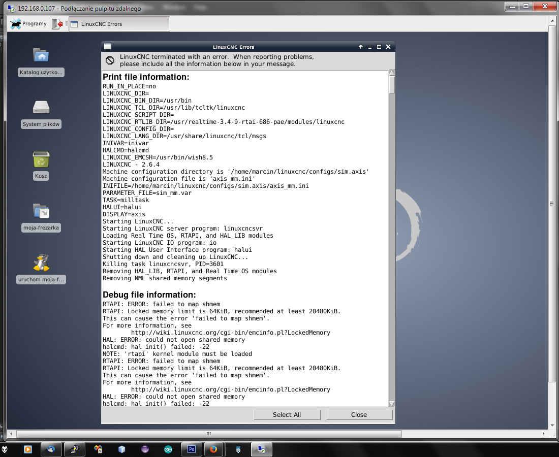Click the first LockedMemory wiki URL
559x457 pixels.
point(231,332)
